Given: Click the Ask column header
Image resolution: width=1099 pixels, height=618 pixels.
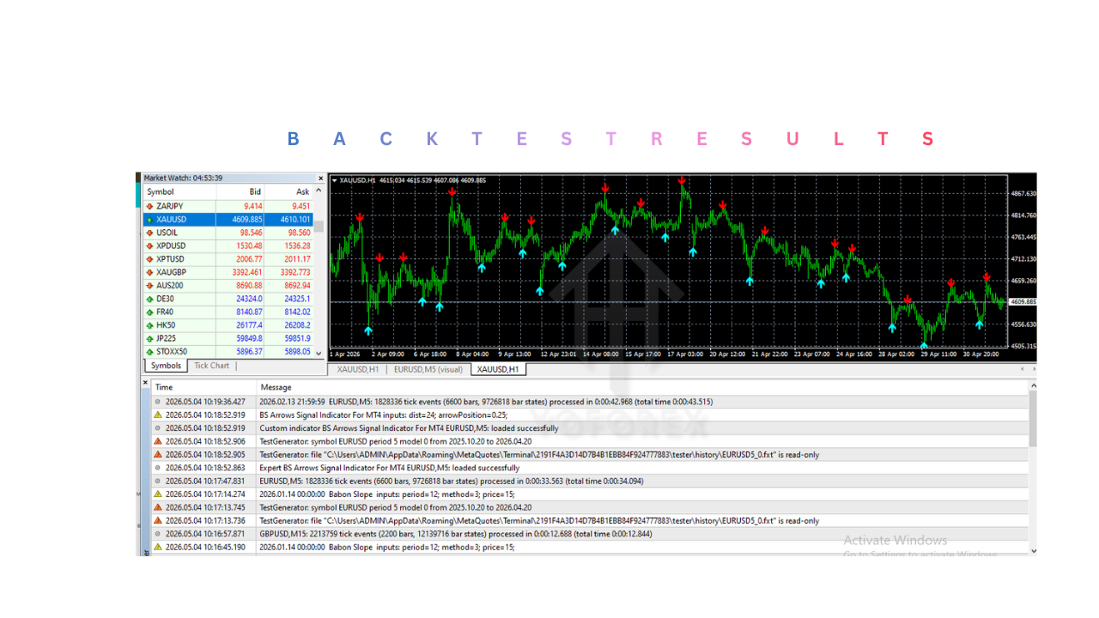Looking at the screenshot, I should 288,192.
